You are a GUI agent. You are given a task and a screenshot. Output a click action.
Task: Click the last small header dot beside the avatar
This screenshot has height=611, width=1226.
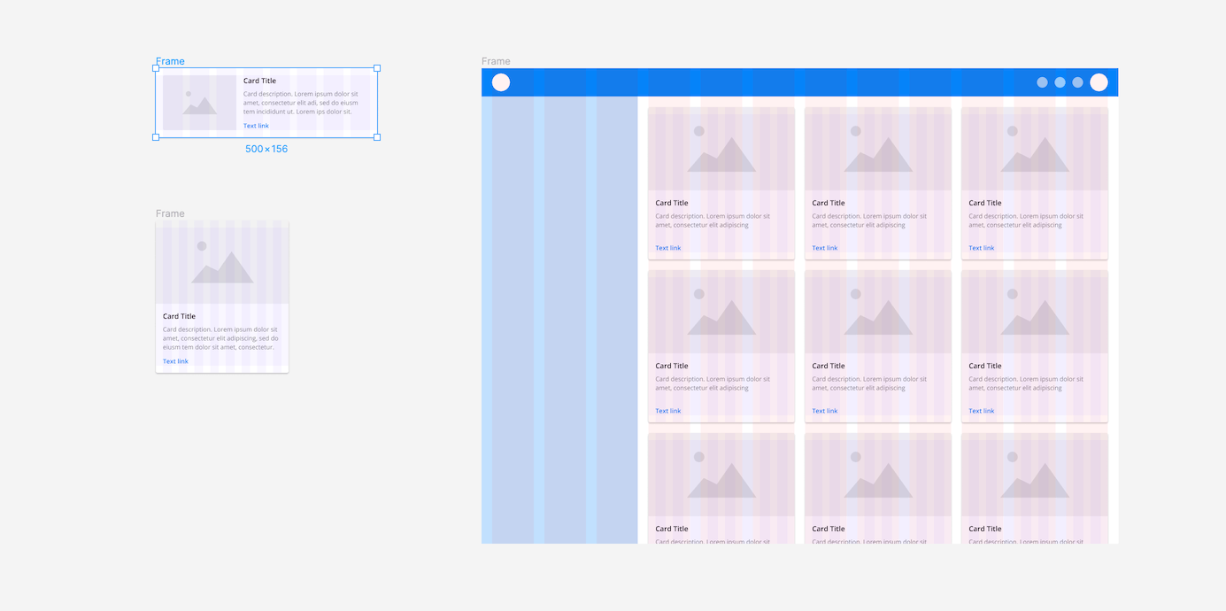pyautogui.click(x=1077, y=82)
